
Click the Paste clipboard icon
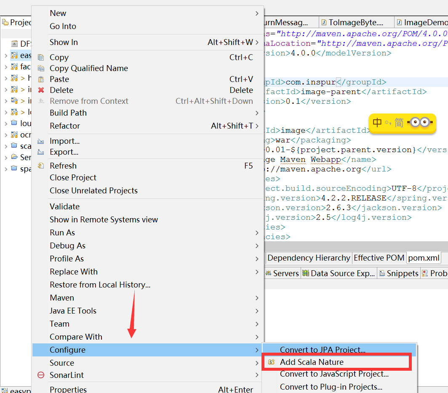[41, 79]
